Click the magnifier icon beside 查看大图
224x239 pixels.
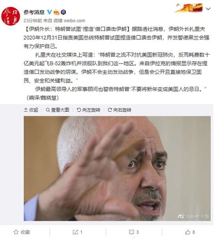[x=47, y=110]
